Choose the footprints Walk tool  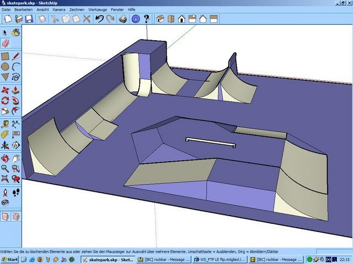pos(16,193)
